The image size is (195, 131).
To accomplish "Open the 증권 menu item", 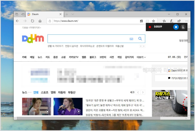I will (x=55, y=57).
